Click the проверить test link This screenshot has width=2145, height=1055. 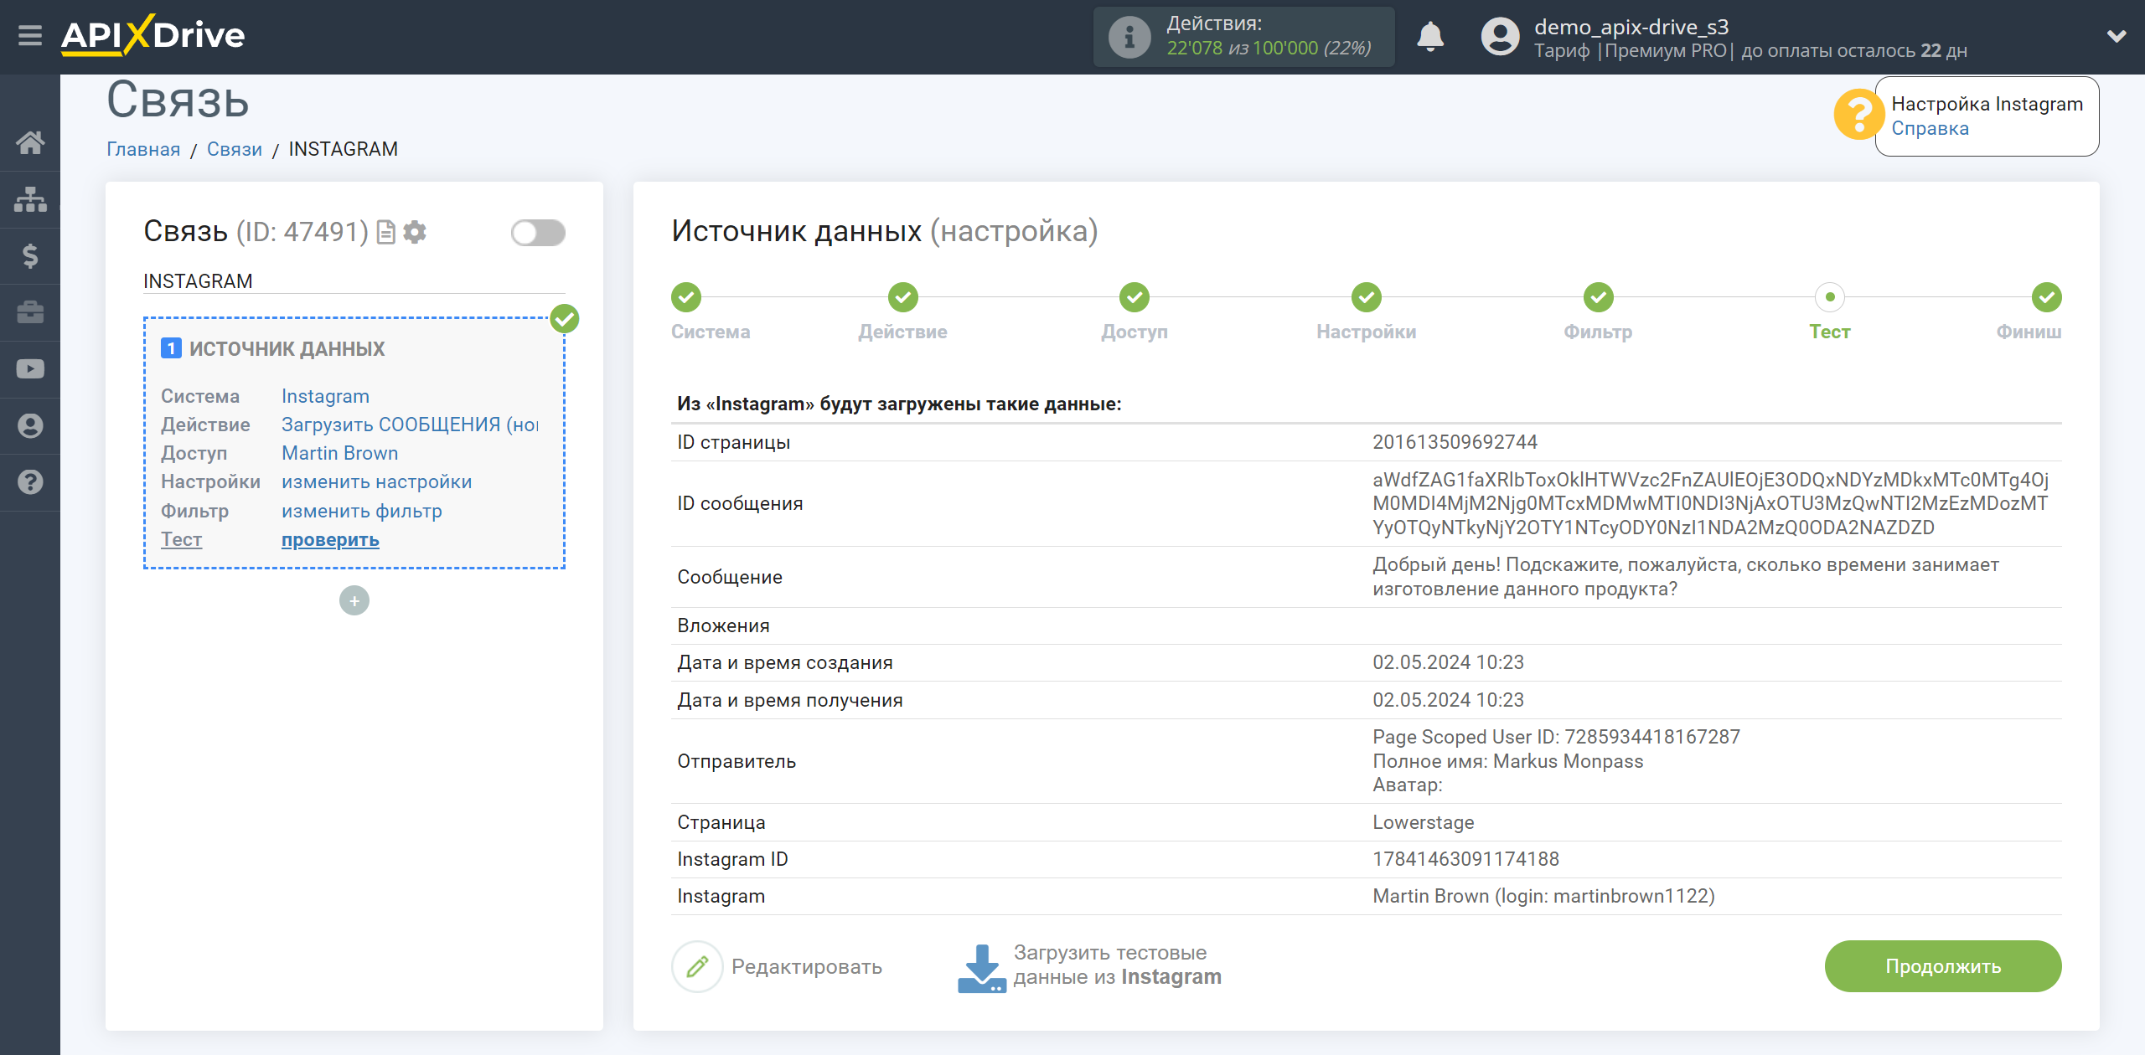[330, 540]
